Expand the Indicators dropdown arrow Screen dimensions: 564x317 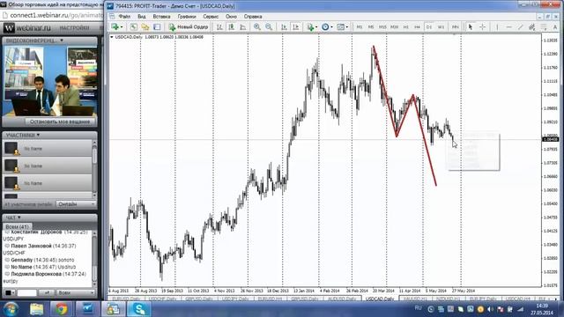[316, 27]
